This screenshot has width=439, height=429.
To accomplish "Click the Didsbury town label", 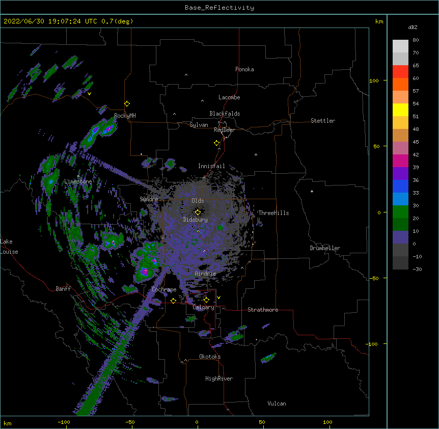I will click(x=196, y=220).
